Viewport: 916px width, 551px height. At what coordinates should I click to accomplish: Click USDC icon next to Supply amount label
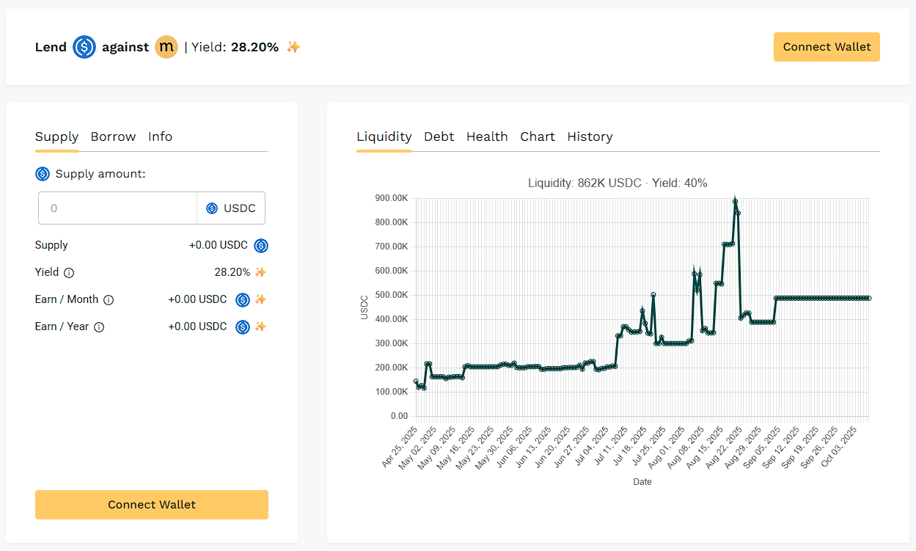pos(43,174)
